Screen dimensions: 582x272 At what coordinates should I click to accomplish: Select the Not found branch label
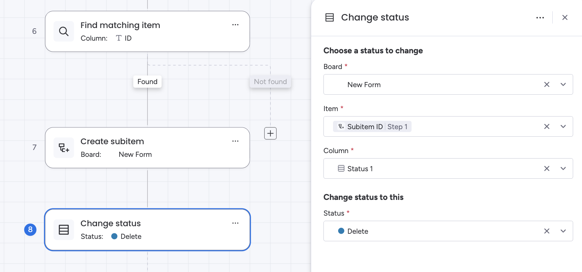[x=270, y=82]
